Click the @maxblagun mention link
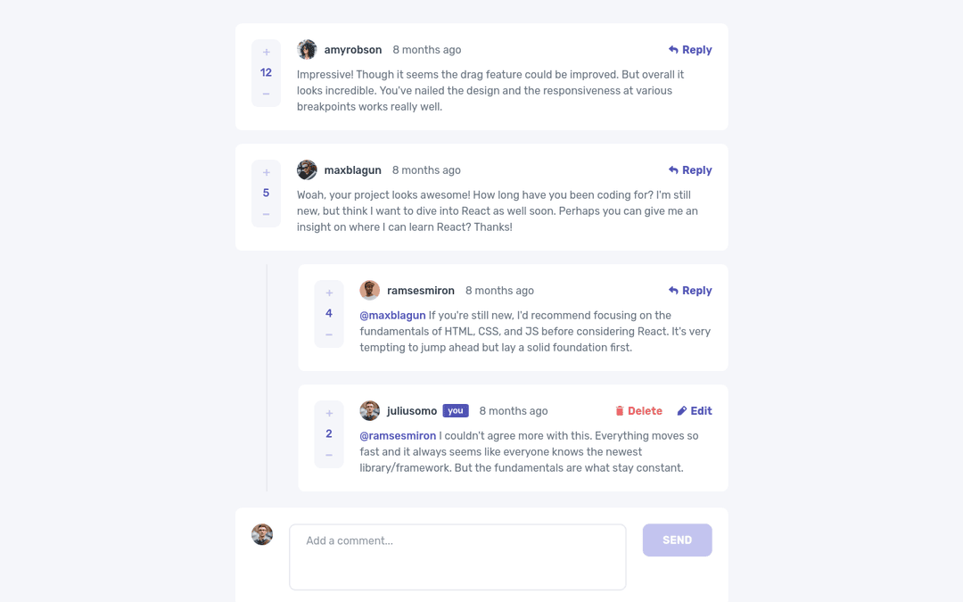Viewport: 963px width, 602px height. point(392,315)
